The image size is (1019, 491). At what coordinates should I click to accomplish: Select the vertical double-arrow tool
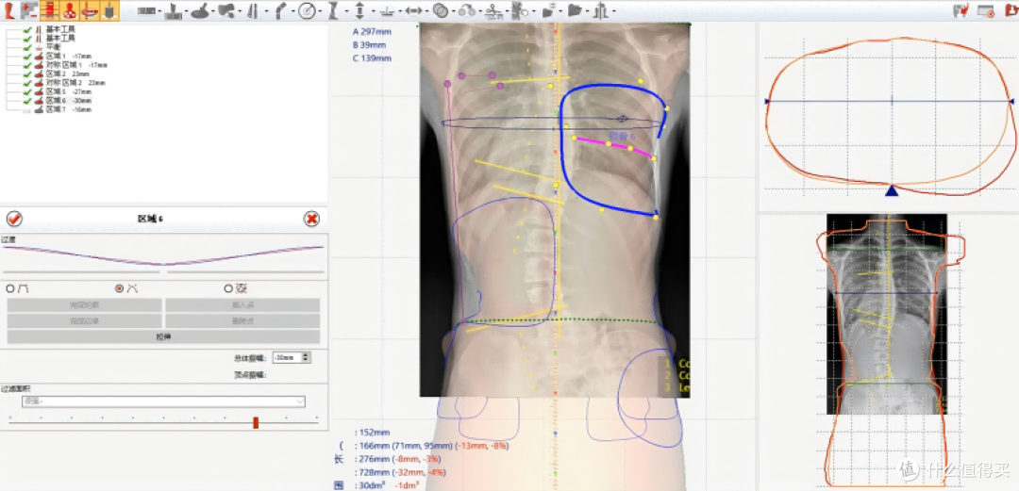[359, 10]
